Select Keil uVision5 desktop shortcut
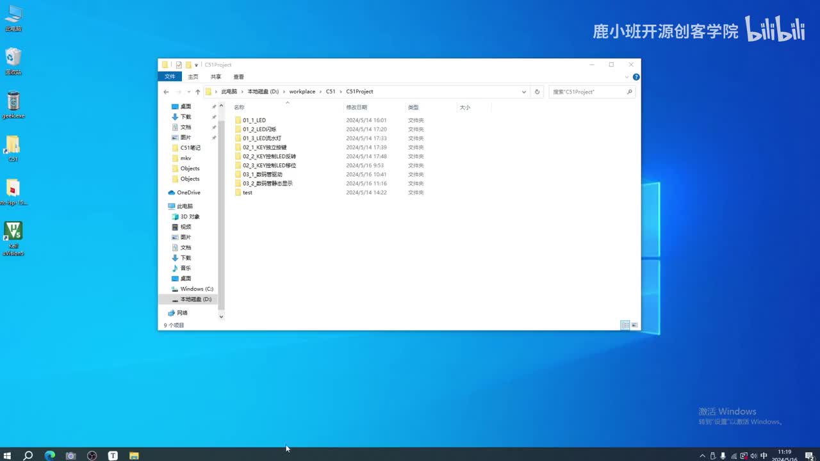Image resolution: width=820 pixels, height=461 pixels. pos(13,239)
